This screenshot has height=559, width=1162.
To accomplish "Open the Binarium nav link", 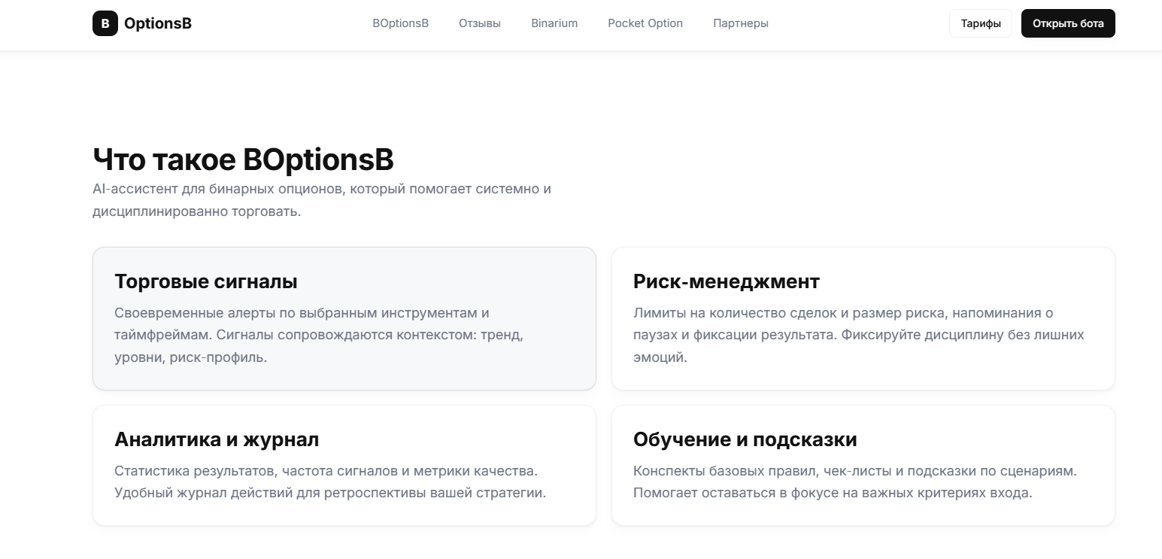I will click(554, 23).
